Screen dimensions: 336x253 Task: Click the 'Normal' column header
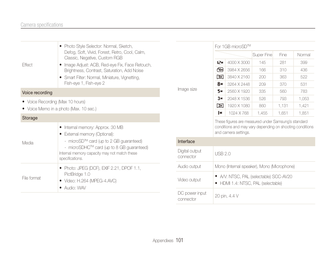[304, 55]
